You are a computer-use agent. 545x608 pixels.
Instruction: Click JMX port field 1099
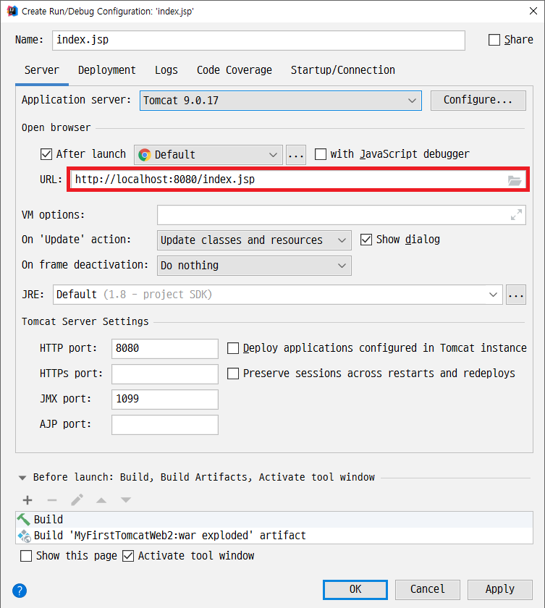pos(165,400)
